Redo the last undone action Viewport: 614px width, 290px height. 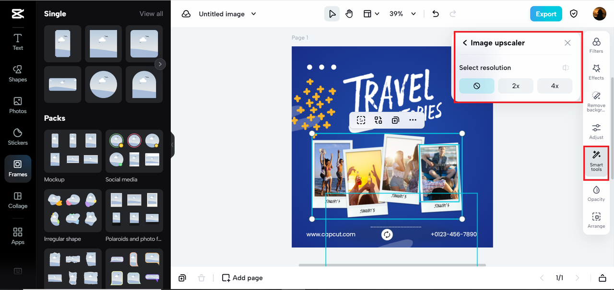click(x=453, y=14)
